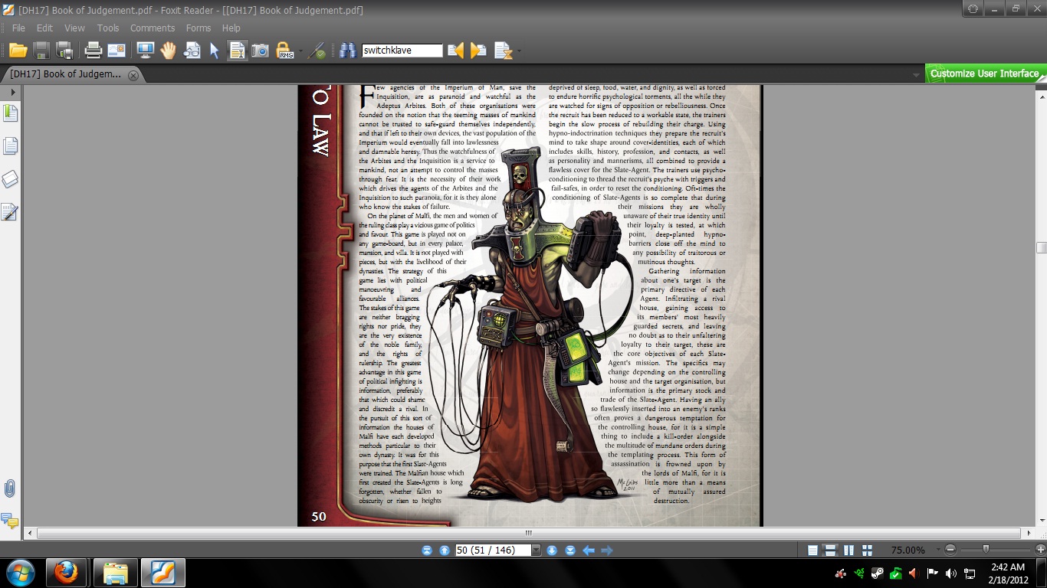Expand the navigation panel with arrow

click(x=12, y=92)
